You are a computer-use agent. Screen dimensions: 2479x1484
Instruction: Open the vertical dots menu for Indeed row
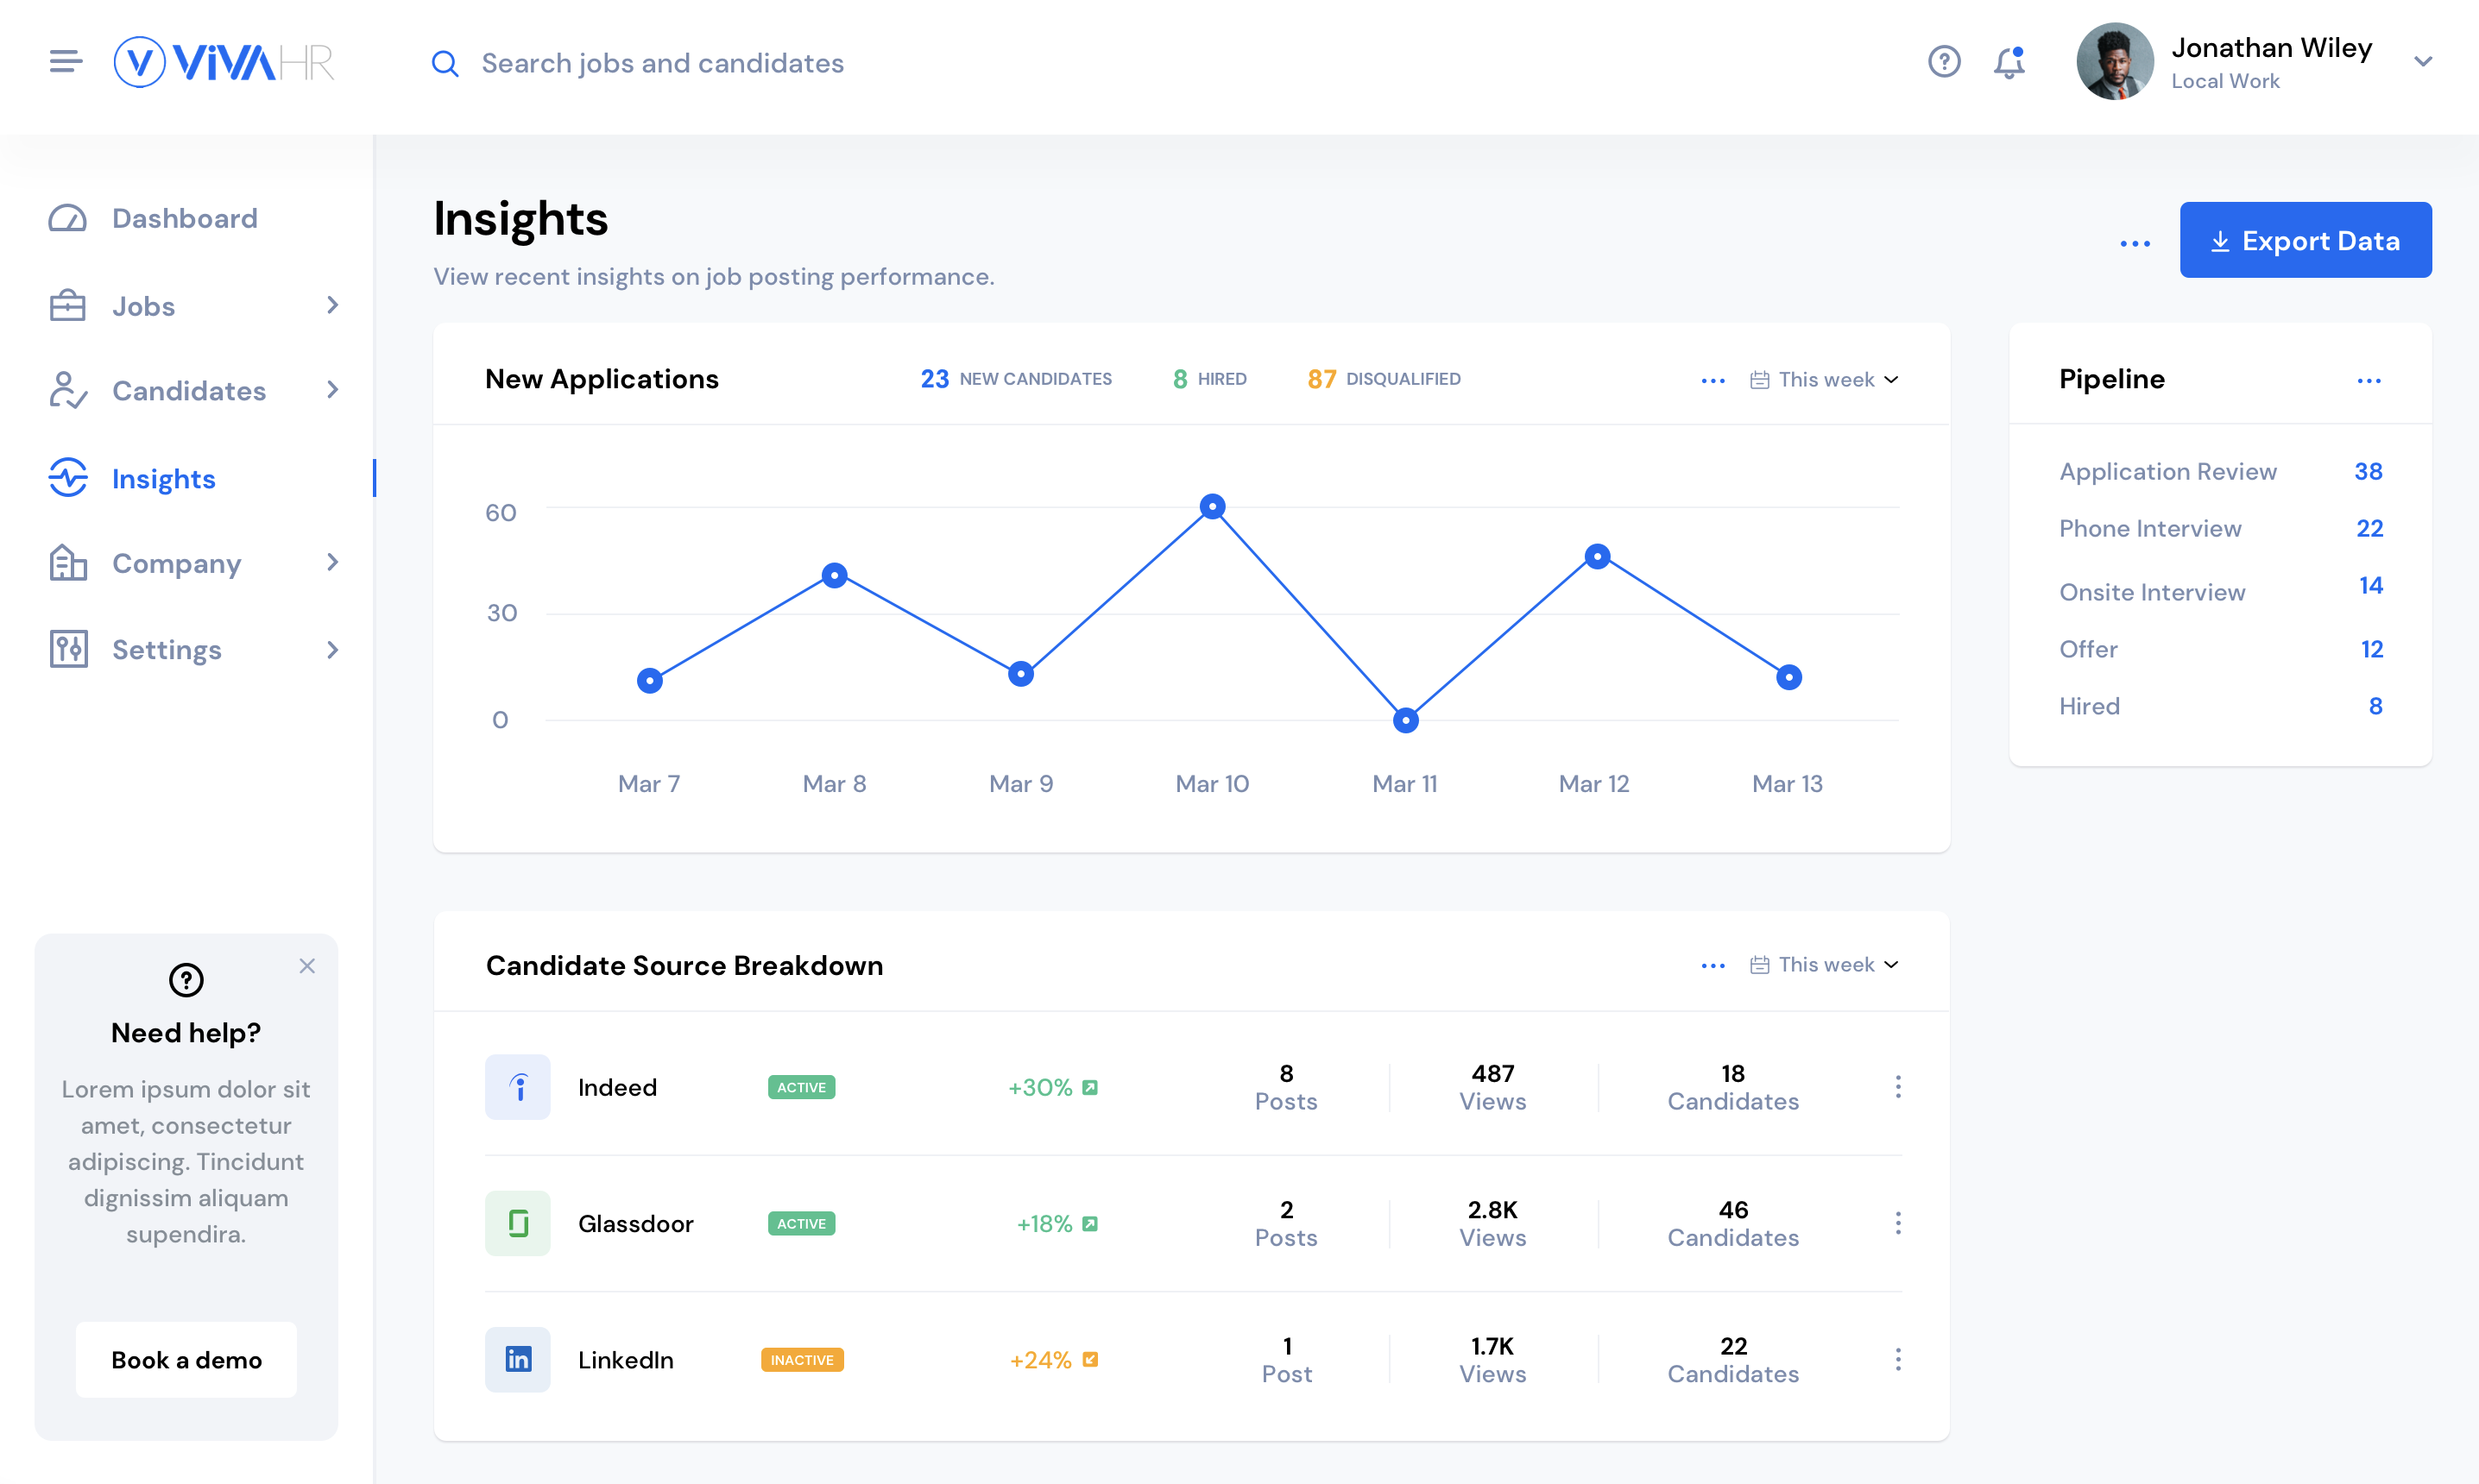(x=1898, y=1087)
